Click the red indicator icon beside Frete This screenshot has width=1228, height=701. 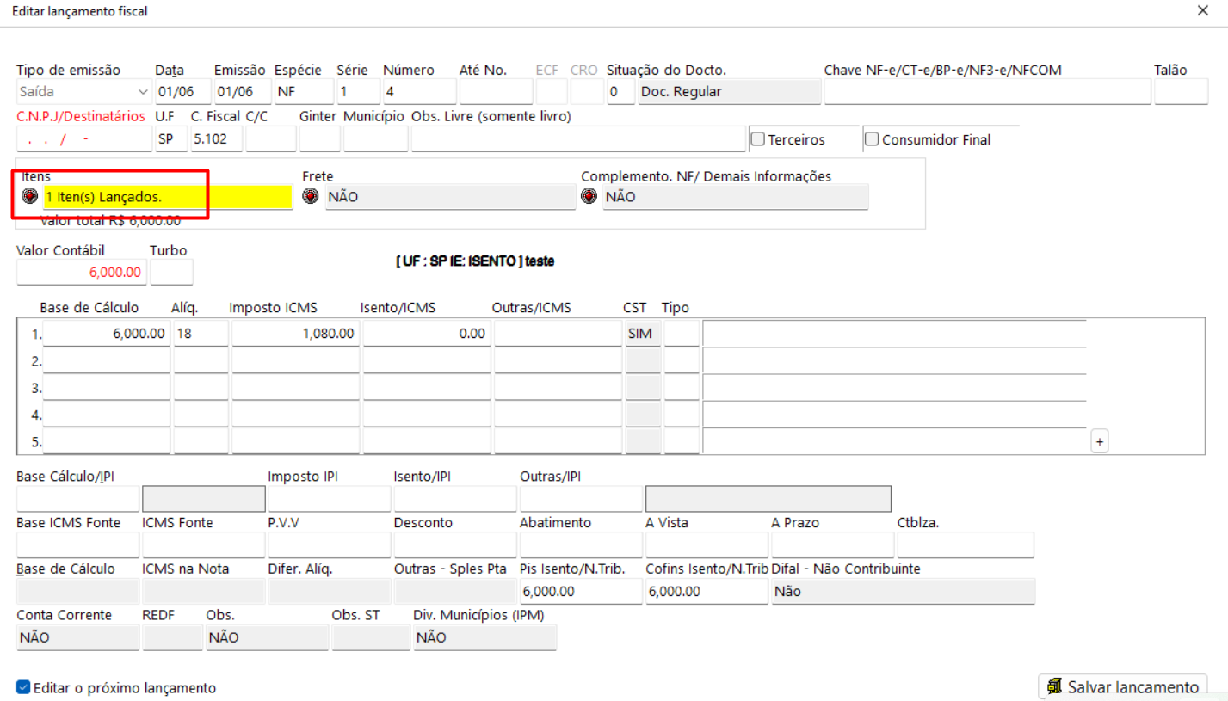coord(311,196)
